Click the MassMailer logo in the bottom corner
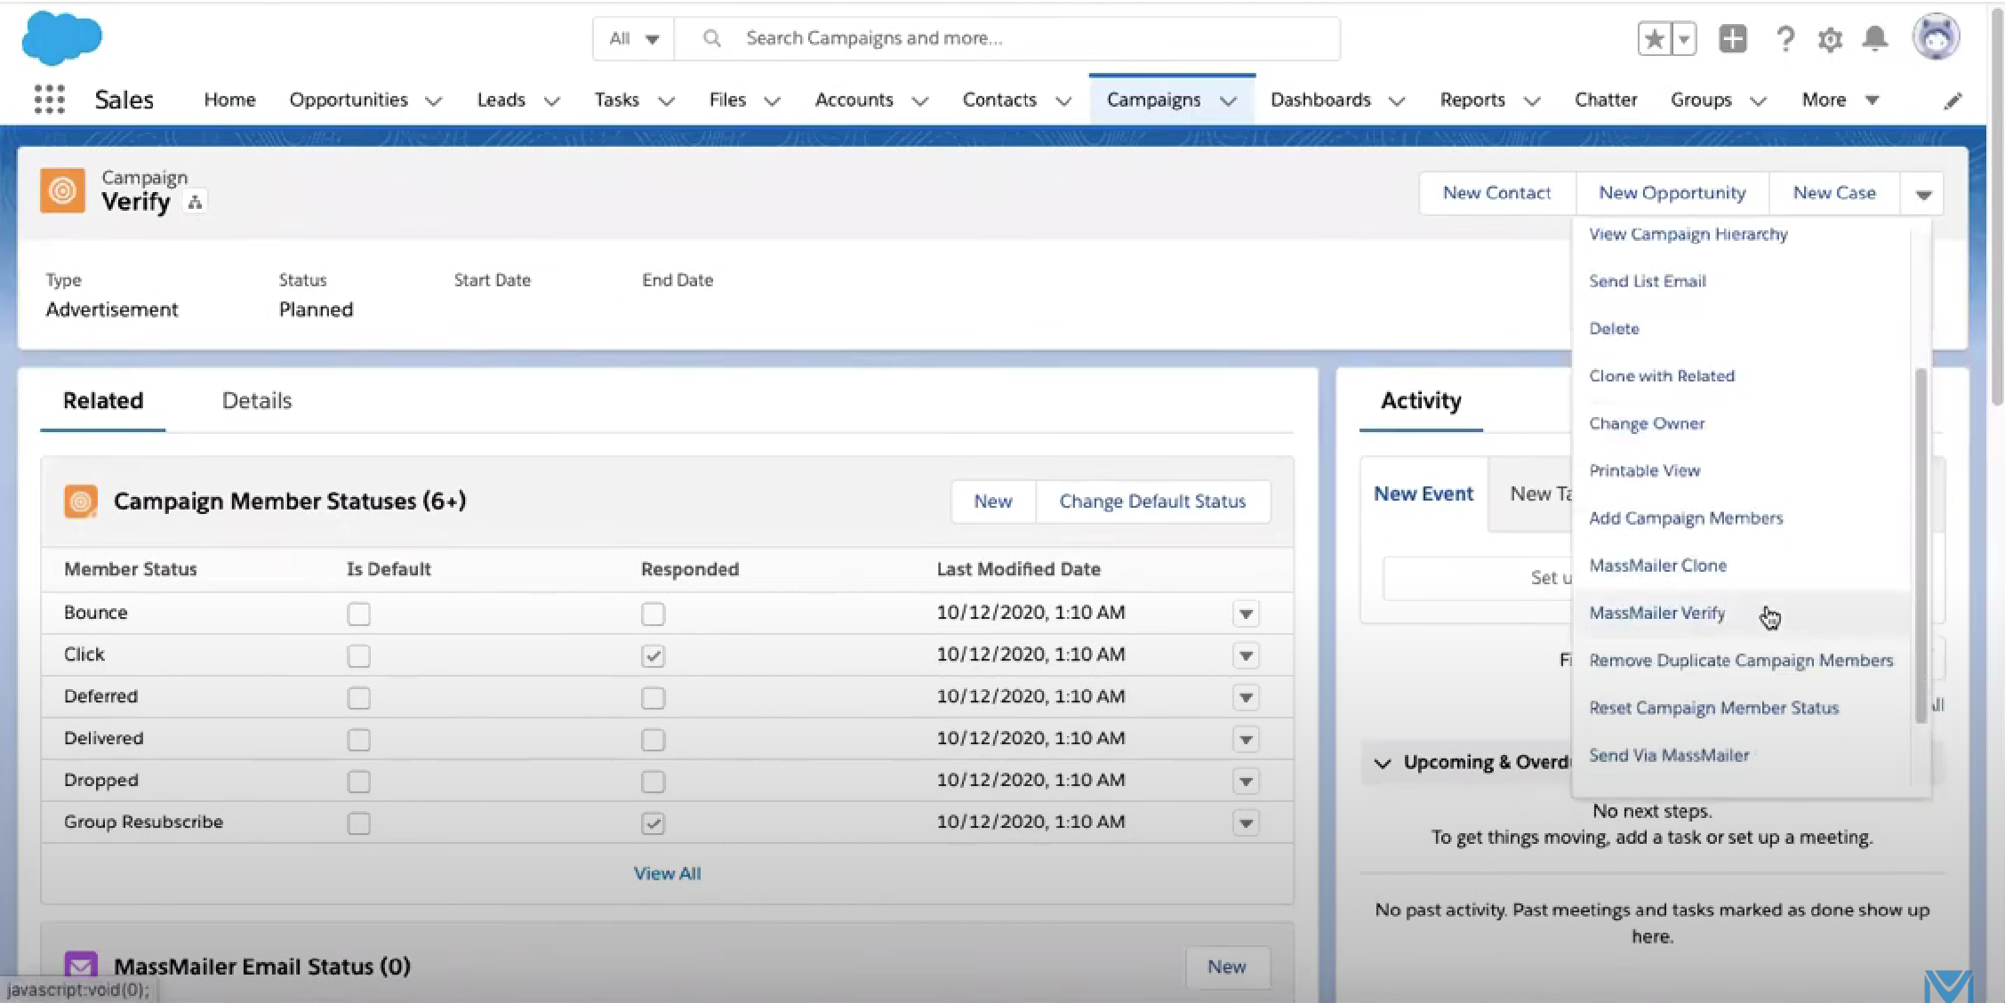This screenshot has height=1003, width=2005. coord(1947,986)
